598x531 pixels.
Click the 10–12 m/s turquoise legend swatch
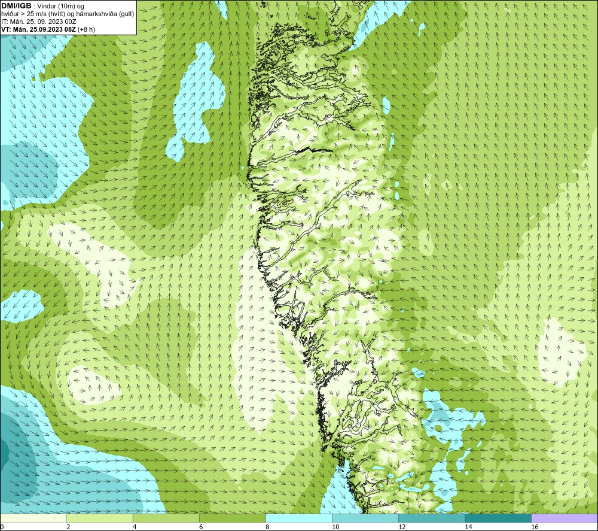(x=365, y=518)
